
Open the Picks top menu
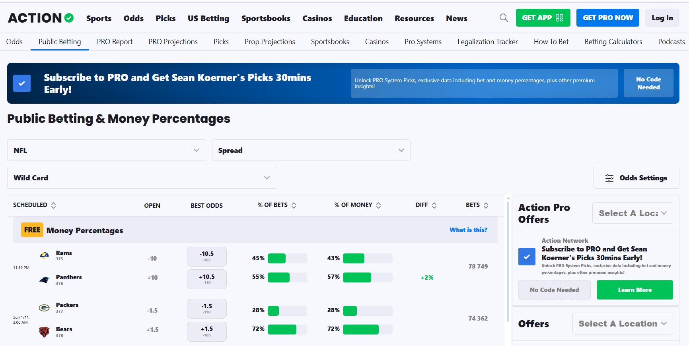tap(165, 18)
